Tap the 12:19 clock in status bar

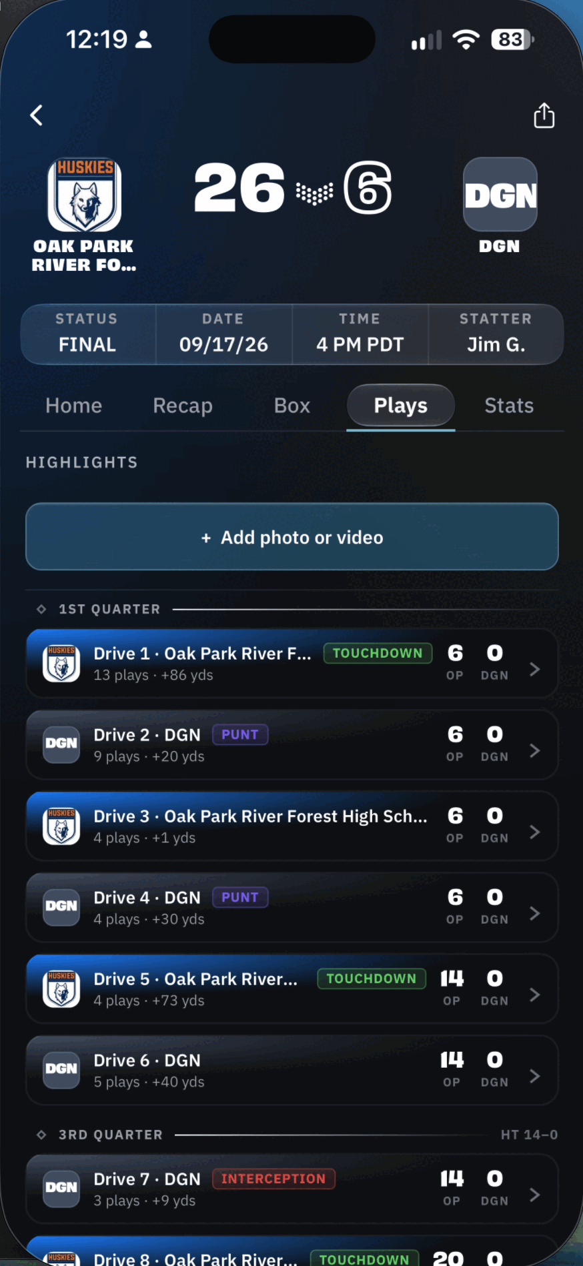pos(97,39)
